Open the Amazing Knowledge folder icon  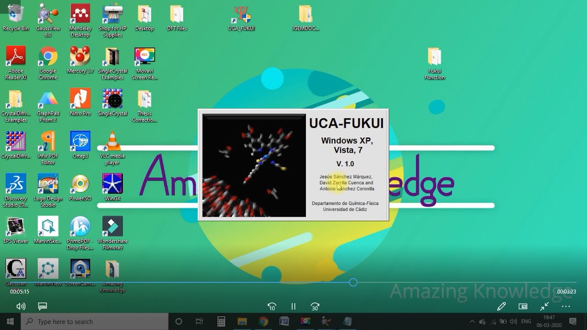click(x=112, y=275)
